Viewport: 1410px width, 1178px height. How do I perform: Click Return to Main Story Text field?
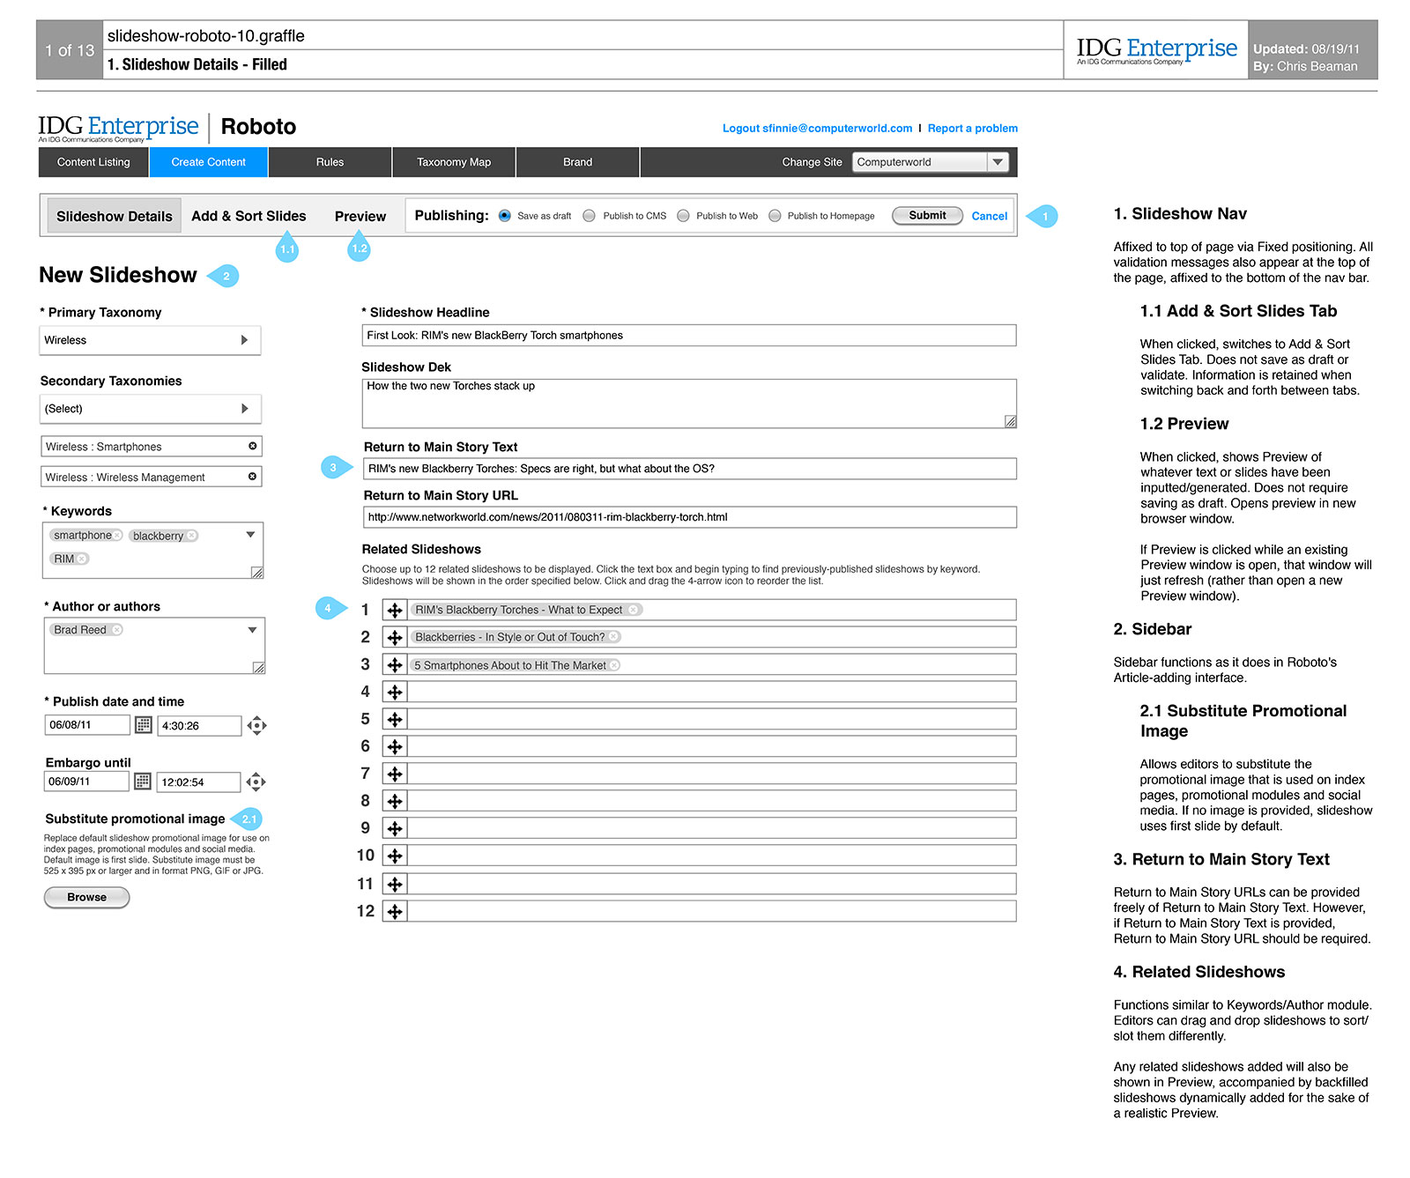coord(690,469)
